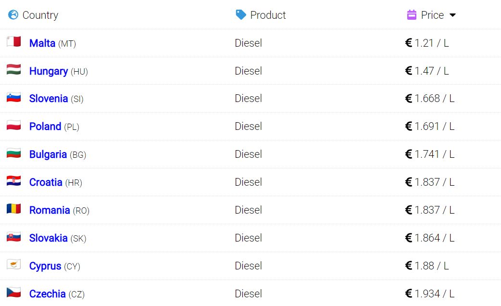
Task: Open the Poland country link
Action: (x=45, y=127)
